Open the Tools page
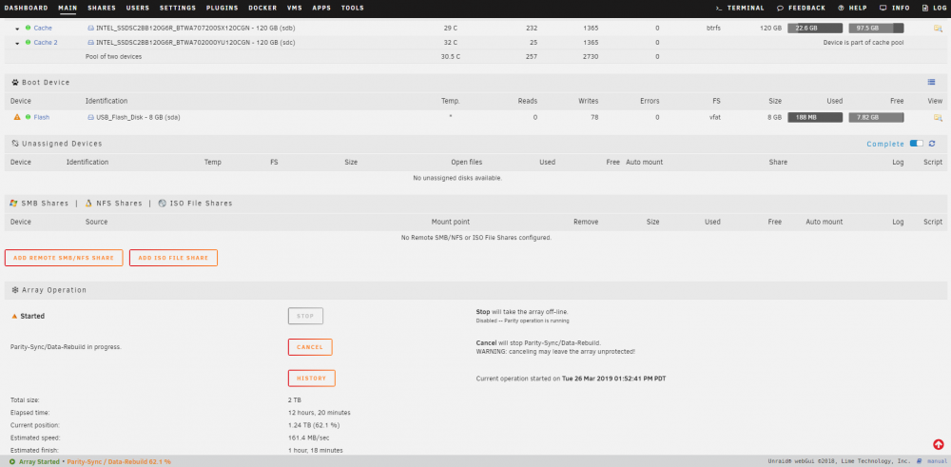The image size is (951, 467). pyautogui.click(x=353, y=8)
